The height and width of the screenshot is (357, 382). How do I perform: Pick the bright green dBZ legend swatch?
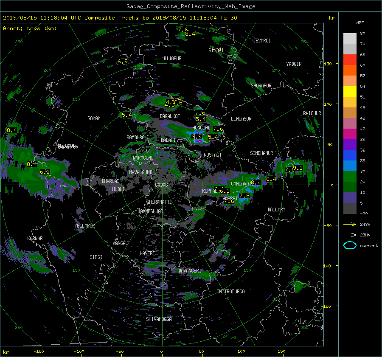pyautogui.click(x=350, y=176)
